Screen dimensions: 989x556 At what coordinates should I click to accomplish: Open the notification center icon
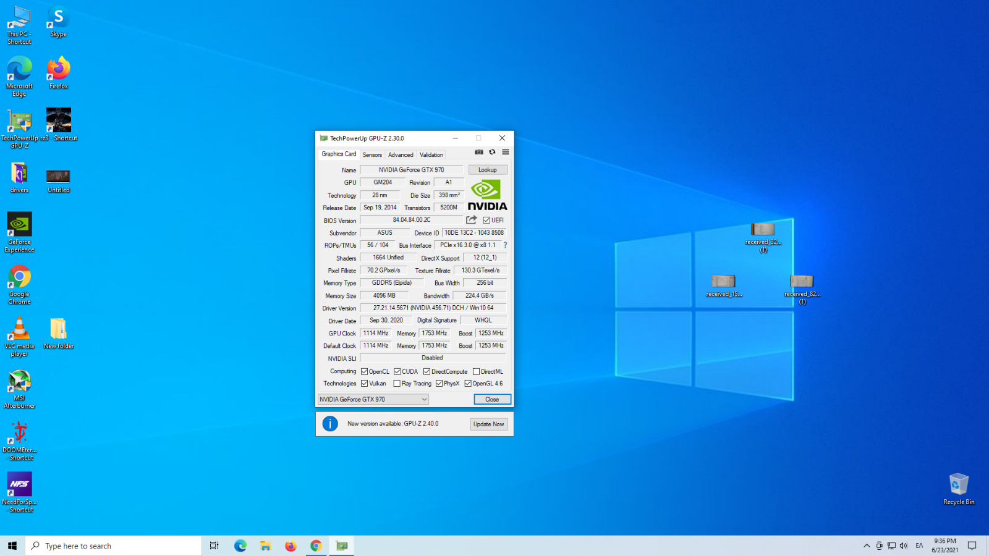972,545
